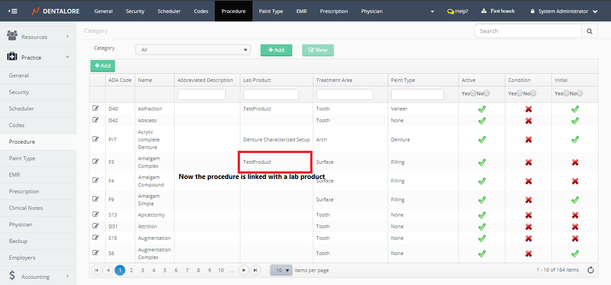Click the Lab Product filter input field
Image resolution: width=611 pixels, height=285 pixels.
point(271,94)
